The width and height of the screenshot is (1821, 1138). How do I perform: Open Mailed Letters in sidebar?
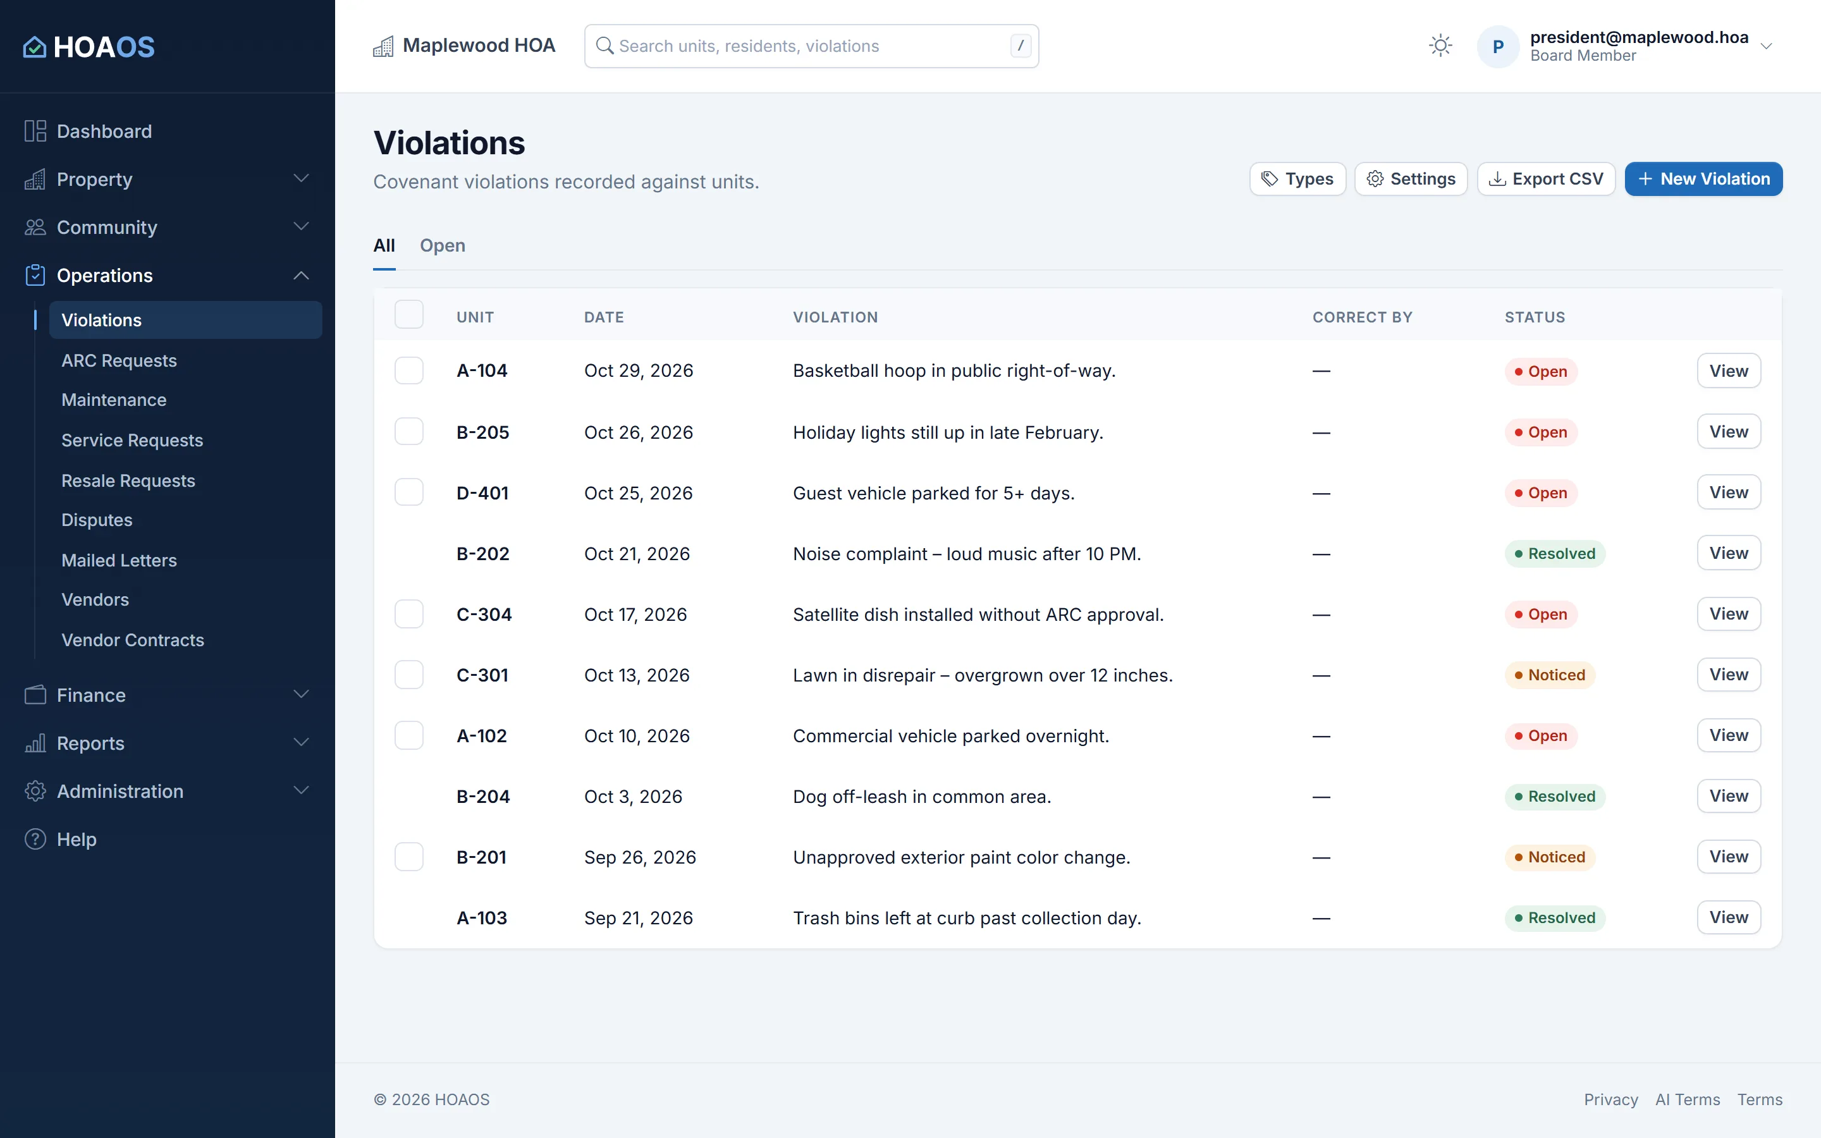[x=119, y=560]
